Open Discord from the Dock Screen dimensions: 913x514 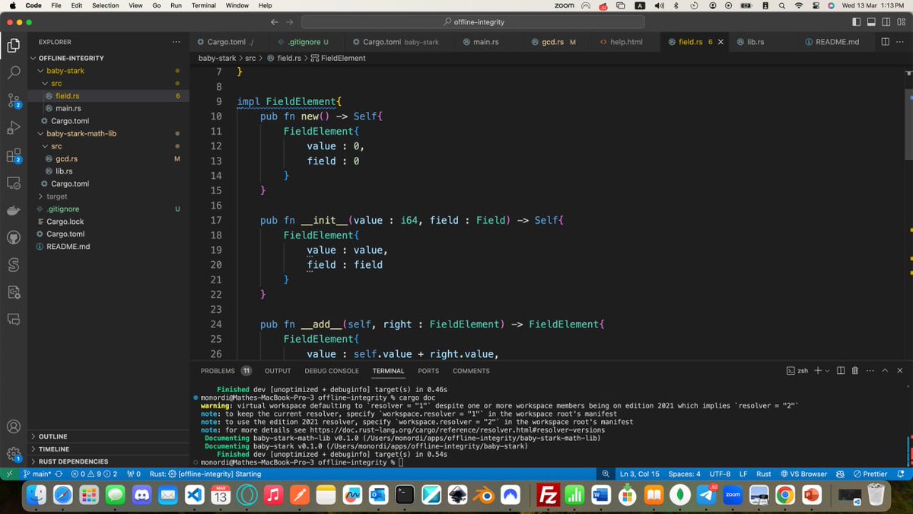141,495
